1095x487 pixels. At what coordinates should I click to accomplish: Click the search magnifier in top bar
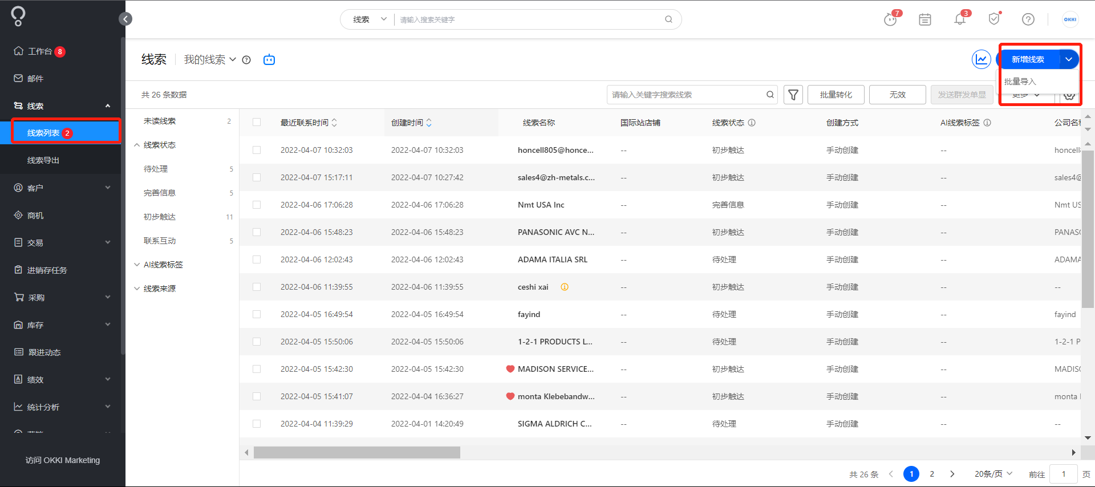click(x=668, y=19)
